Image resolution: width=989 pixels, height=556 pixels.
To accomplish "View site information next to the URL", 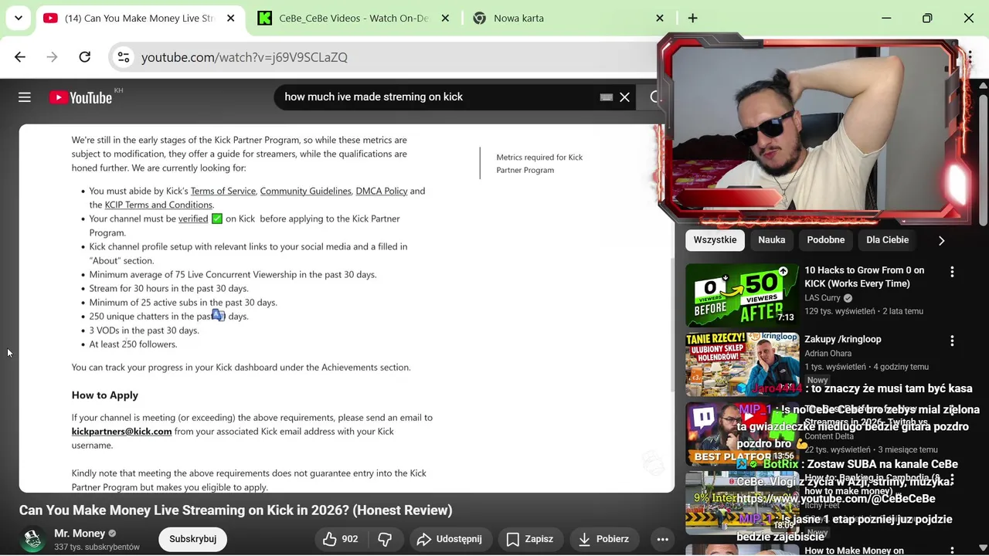I will point(123,57).
